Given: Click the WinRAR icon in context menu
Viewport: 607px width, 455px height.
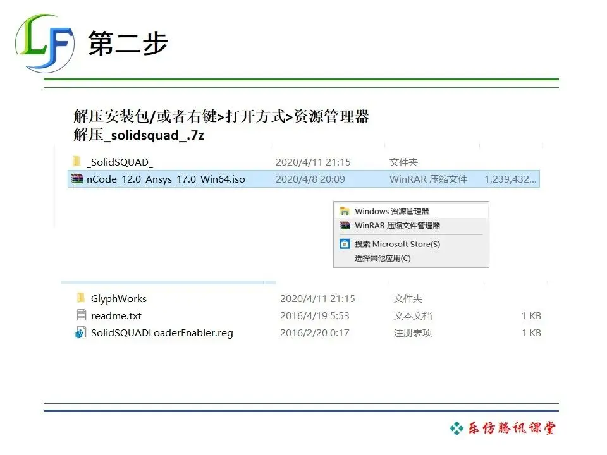Looking at the screenshot, I should click(345, 225).
